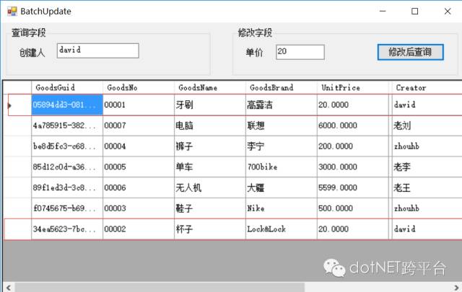Screen dimensions: 462x292
Task: Focus the 单价 input field showing 20
Action: click(x=300, y=52)
